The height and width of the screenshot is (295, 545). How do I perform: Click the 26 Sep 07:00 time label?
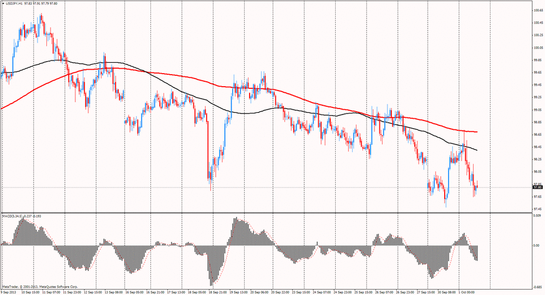pyautogui.click(x=385, y=293)
